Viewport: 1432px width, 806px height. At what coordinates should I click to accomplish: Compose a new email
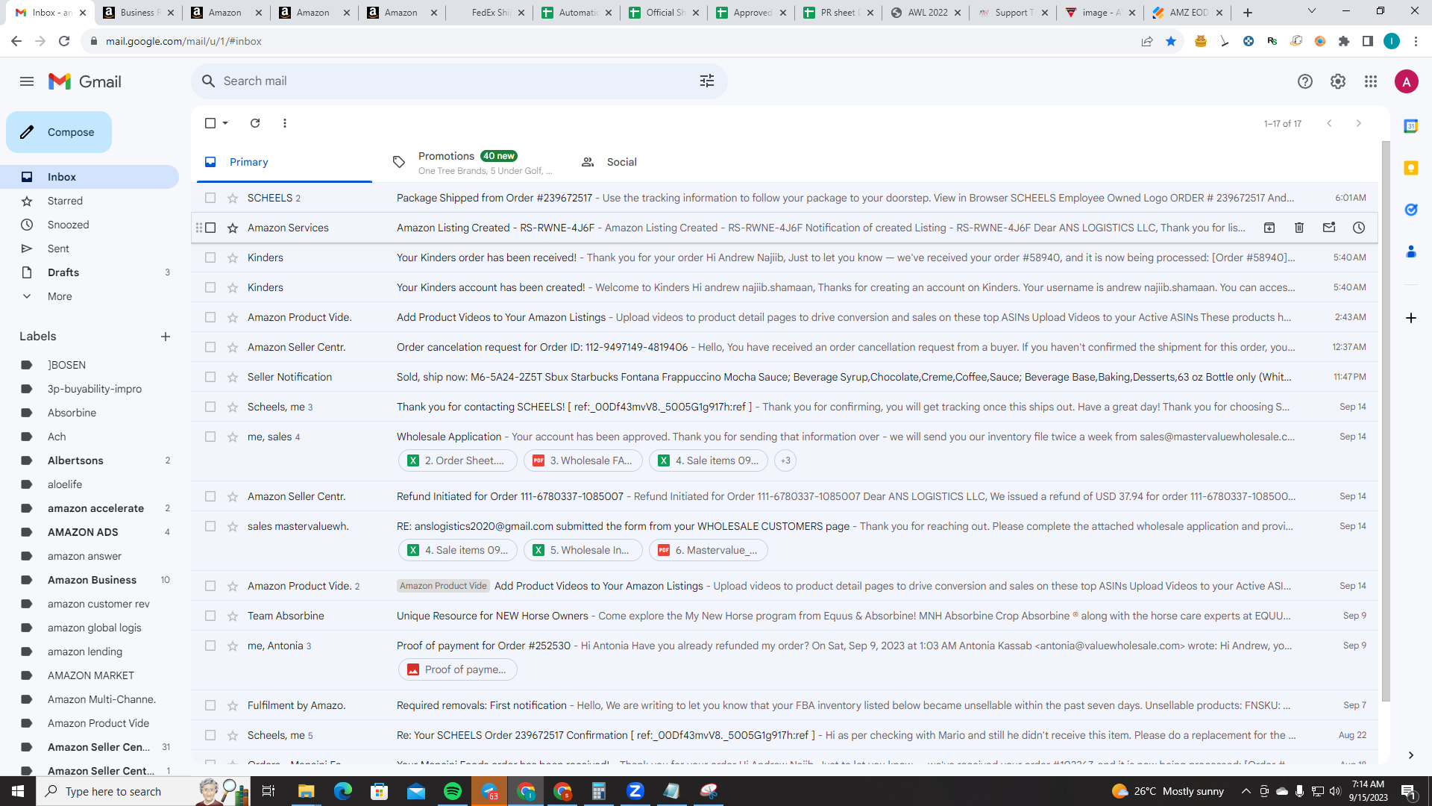[59, 132]
